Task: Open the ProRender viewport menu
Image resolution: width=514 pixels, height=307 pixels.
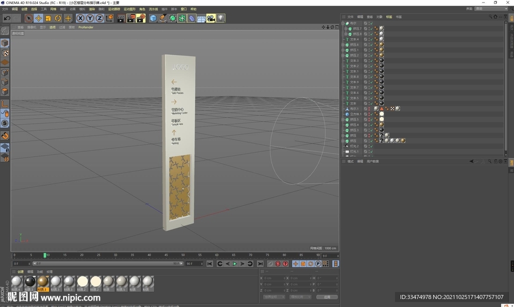Action: [x=85, y=27]
